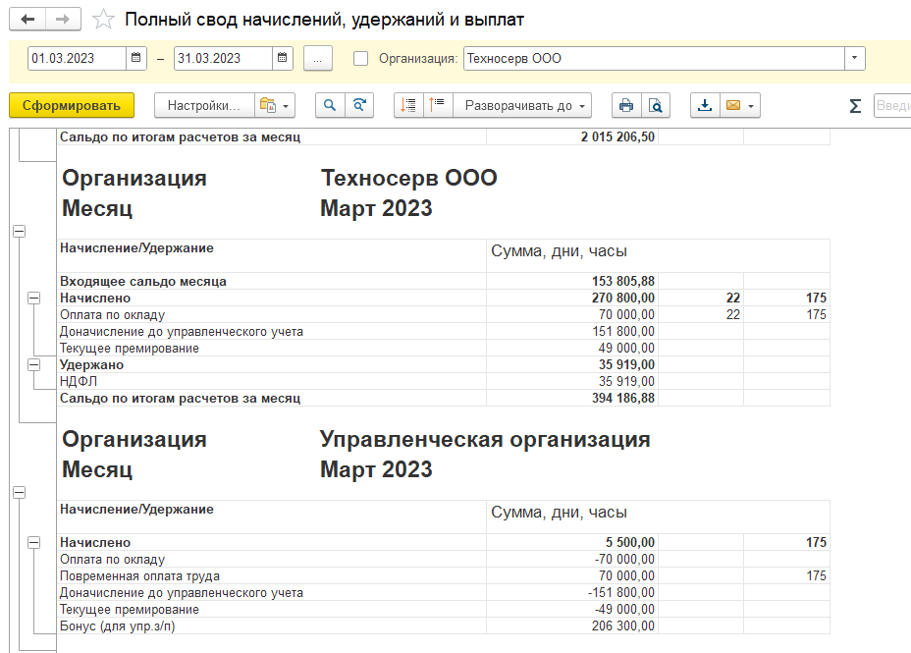Edit the start date field 01.03.2023
Viewport: 911px width, 653px height.
(x=77, y=58)
